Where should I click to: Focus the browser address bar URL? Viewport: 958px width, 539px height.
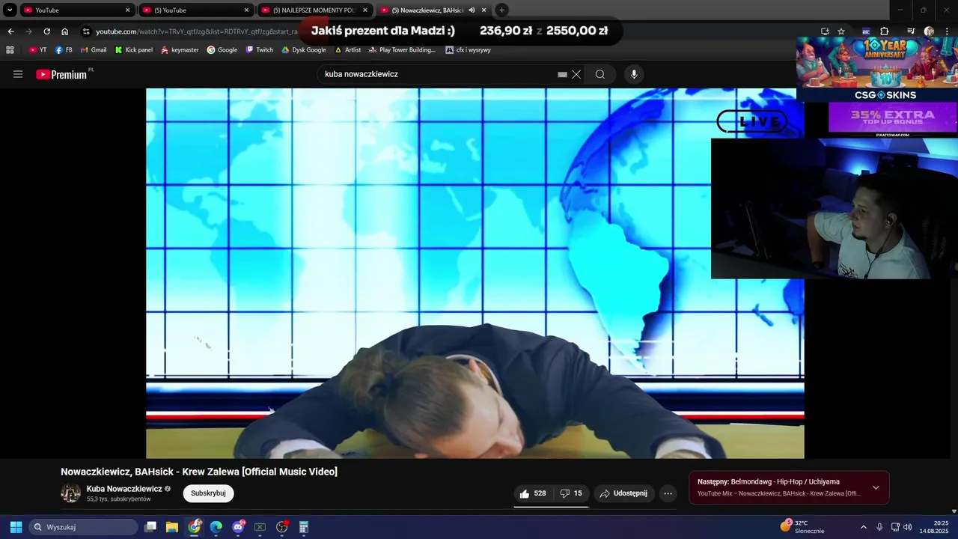pyautogui.click(x=196, y=31)
